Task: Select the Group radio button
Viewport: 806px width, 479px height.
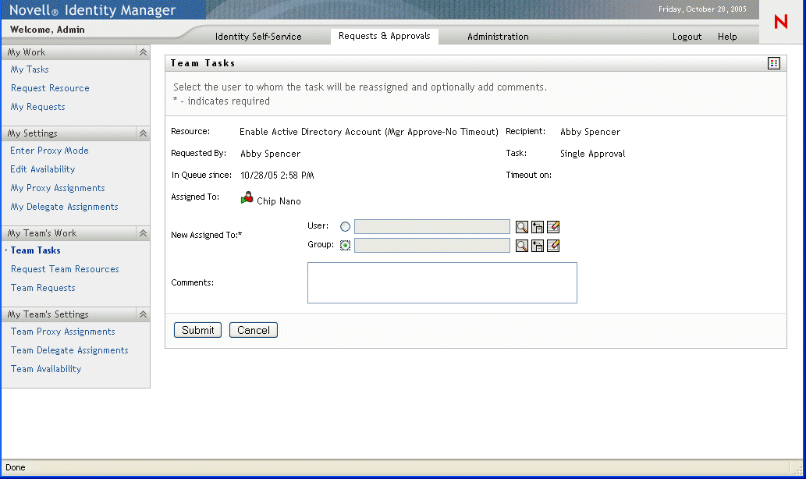Action: [345, 246]
